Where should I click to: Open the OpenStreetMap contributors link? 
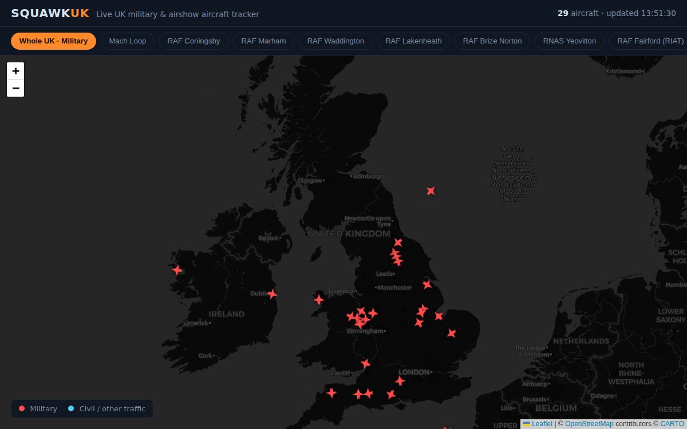589,424
